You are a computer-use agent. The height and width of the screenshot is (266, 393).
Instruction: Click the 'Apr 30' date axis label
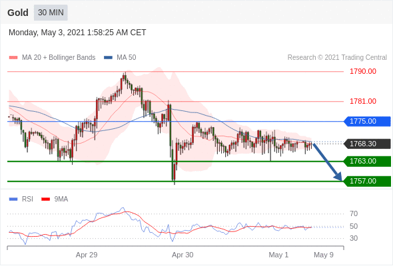click(183, 255)
